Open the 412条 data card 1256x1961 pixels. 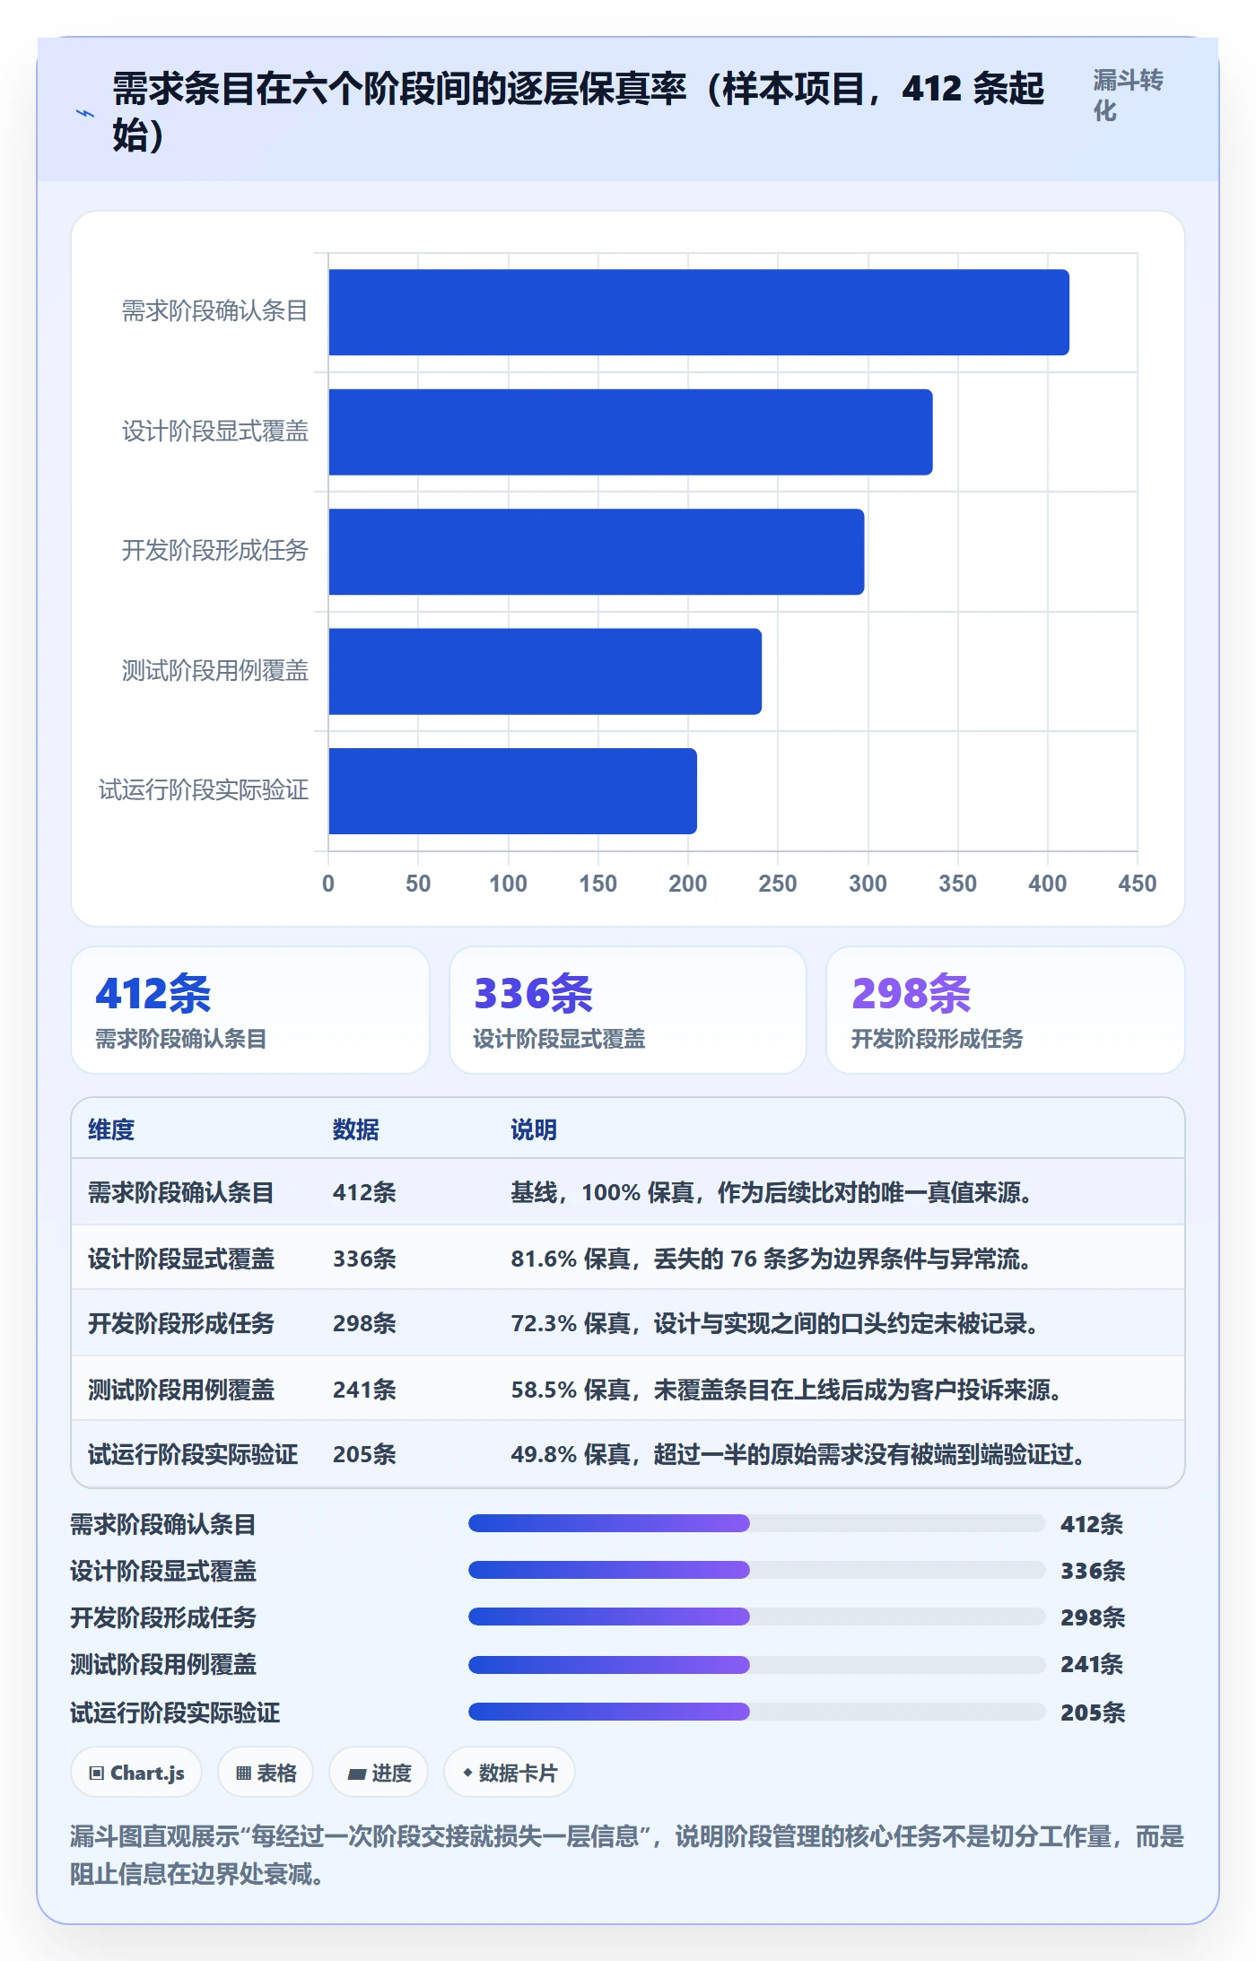point(250,1010)
